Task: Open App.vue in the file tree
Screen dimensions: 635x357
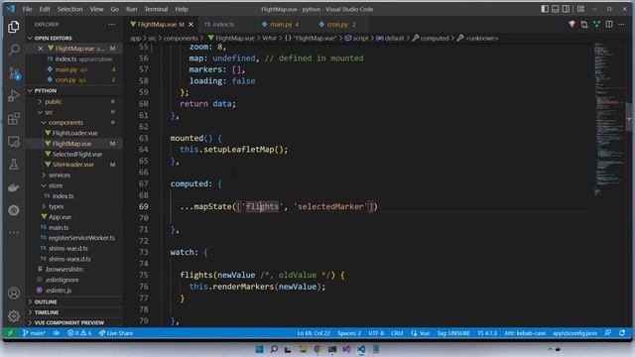Action: (60, 217)
